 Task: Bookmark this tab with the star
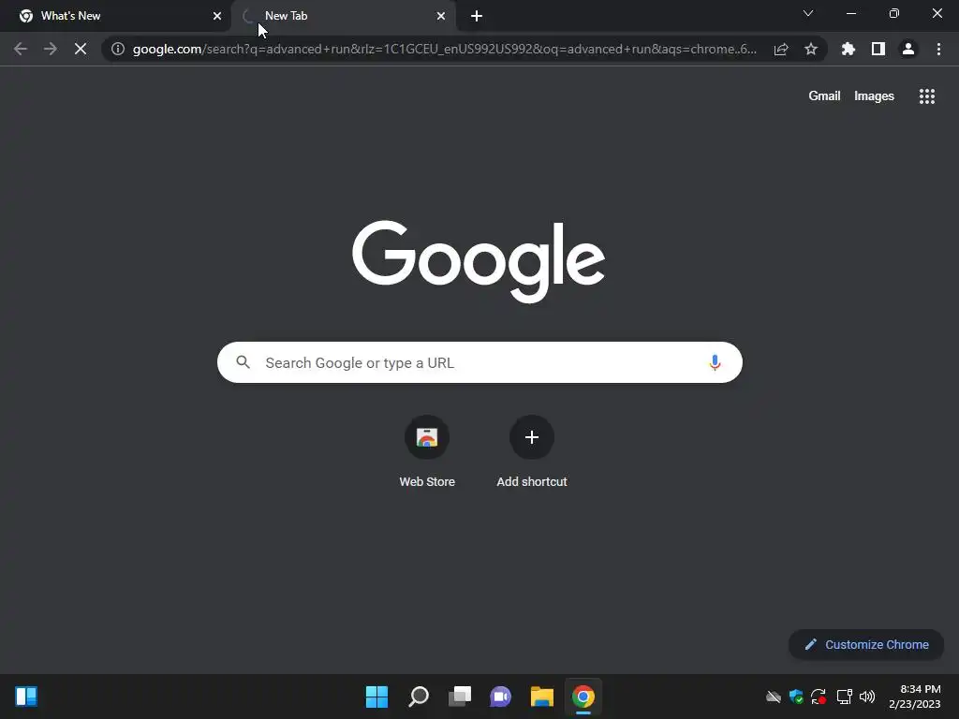tap(811, 49)
